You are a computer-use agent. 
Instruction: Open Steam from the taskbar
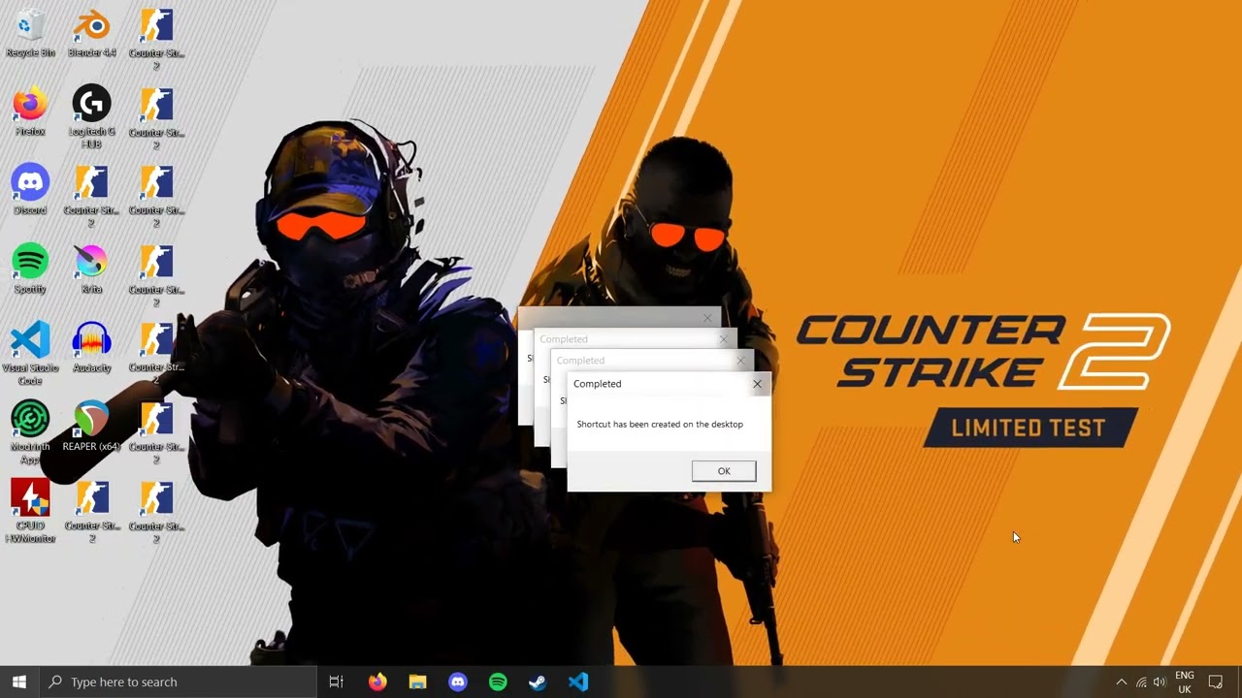click(538, 682)
